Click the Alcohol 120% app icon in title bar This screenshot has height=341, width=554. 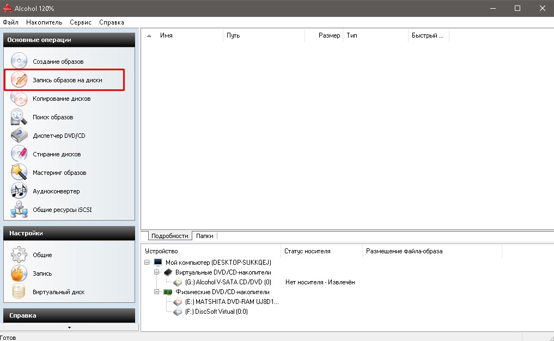click(7, 8)
